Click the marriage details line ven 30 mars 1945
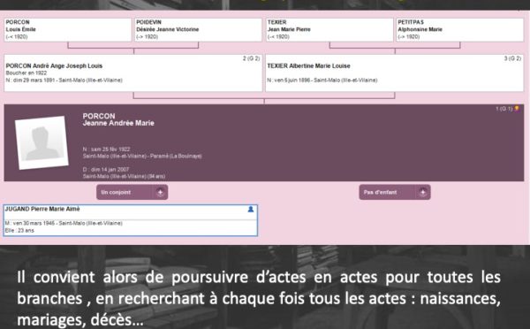 [64, 223]
